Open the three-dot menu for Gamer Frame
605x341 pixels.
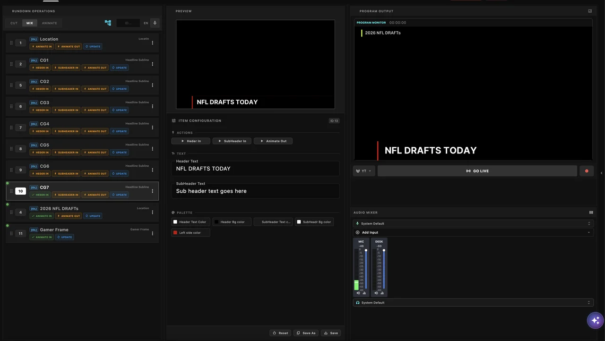coord(152,233)
